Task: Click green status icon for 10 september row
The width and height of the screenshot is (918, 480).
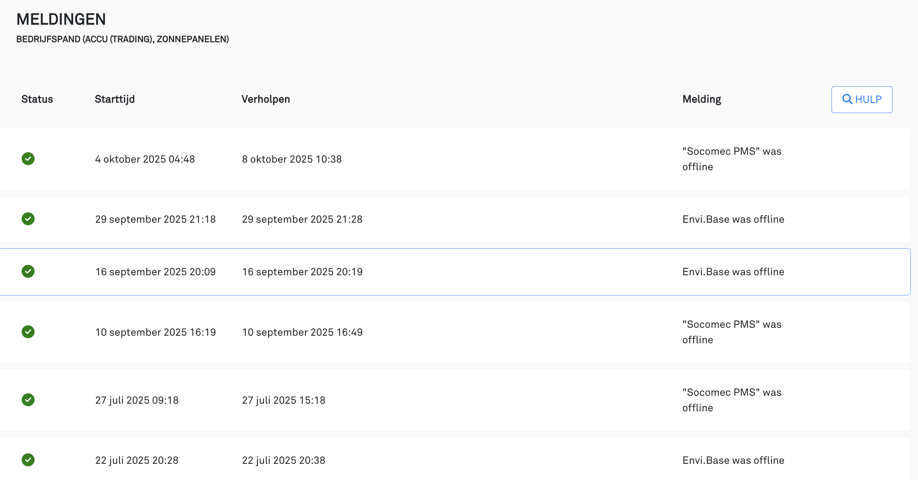Action: pos(28,332)
